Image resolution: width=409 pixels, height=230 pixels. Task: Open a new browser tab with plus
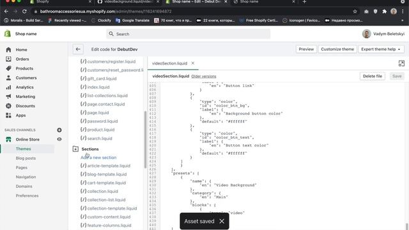click(304, 2)
